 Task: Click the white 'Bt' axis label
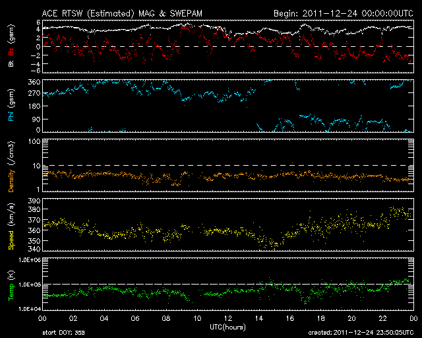click(x=11, y=63)
